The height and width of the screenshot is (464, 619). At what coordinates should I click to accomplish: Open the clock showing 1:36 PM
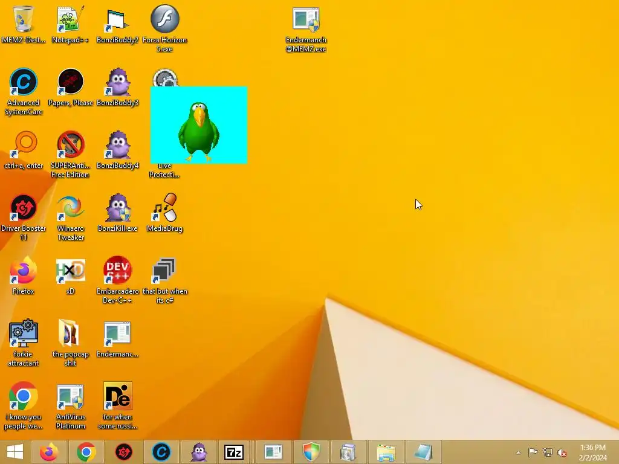point(592,453)
